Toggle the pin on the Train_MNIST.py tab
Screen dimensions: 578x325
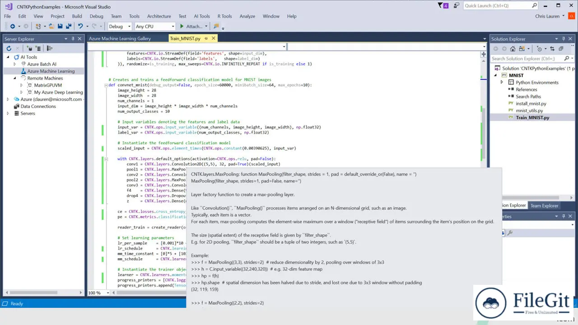point(206,38)
